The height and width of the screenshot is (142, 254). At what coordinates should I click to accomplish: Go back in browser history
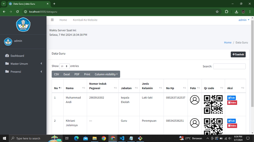tap(4, 12)
